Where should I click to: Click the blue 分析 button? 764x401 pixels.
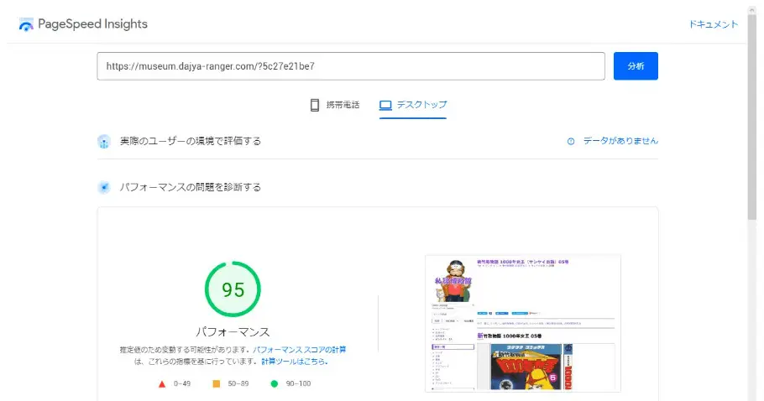click(x=636, y=65)
